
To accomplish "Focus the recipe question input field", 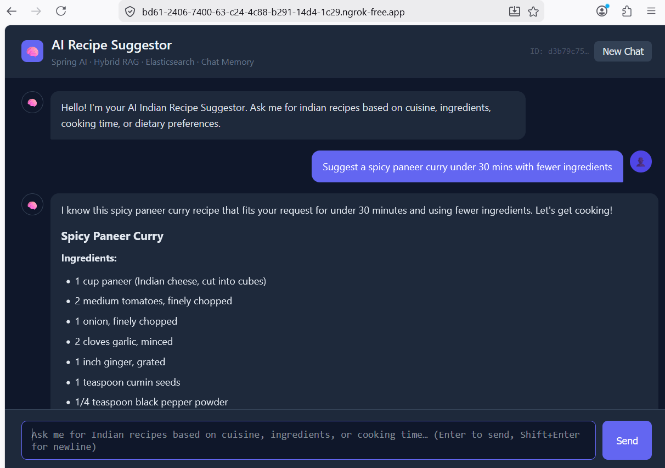I will (308, 440).
